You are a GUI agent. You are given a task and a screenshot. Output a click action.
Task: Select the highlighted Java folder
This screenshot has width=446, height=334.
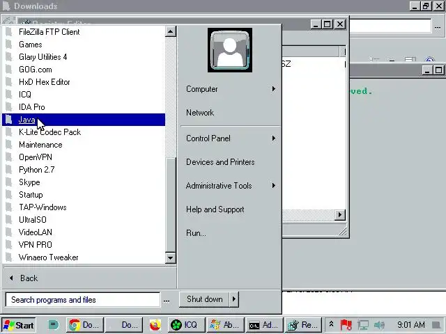click(84, 120)
